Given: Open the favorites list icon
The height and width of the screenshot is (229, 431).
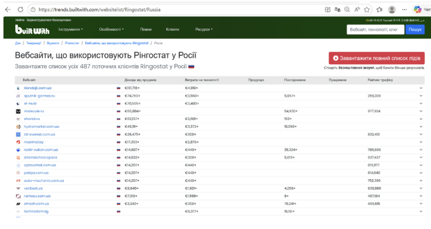Looking at the screenshot, I should coord(379,10).
